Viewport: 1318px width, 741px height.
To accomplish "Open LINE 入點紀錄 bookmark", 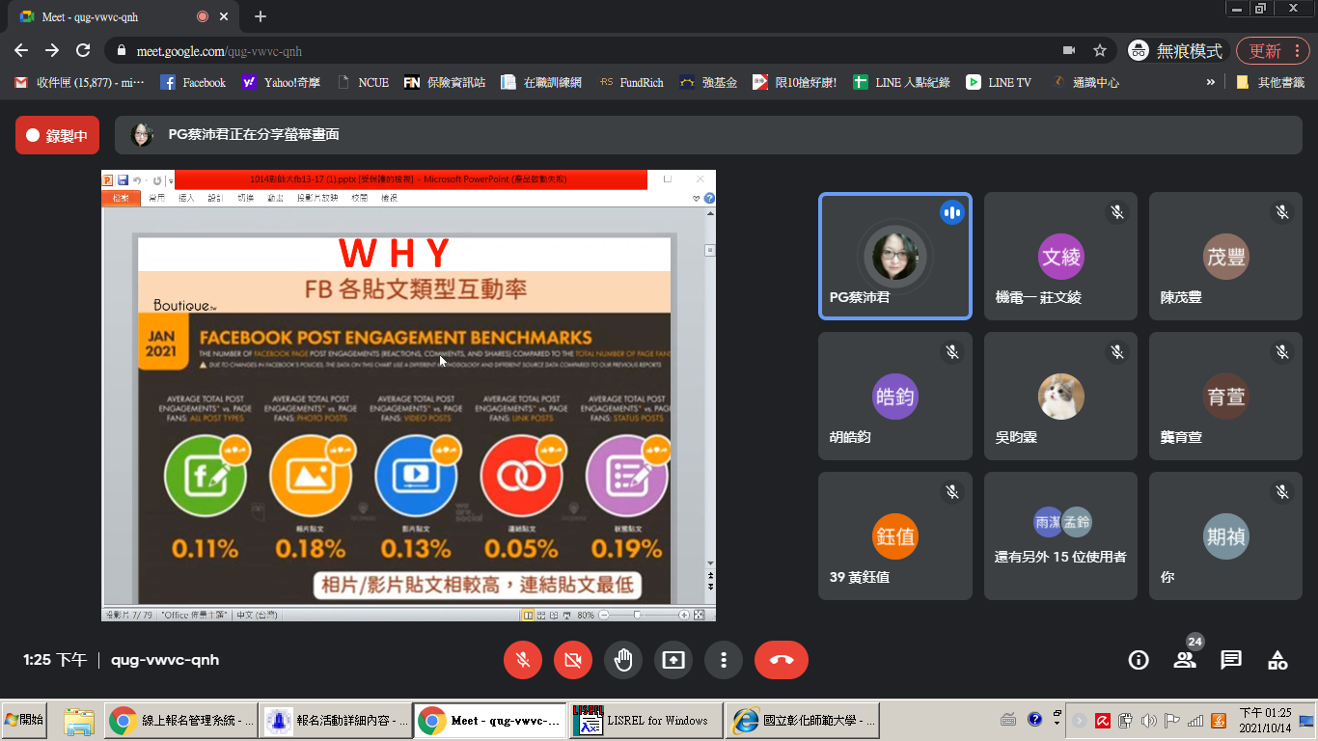I will point(902,83).
